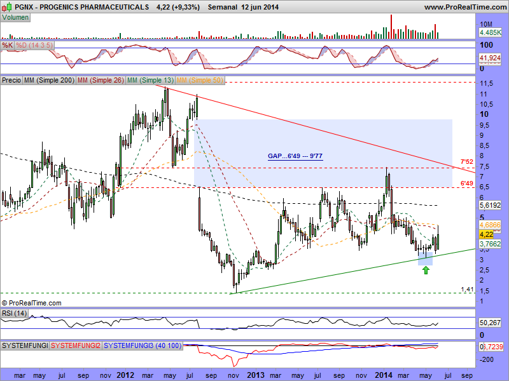
Task: Select the MM (Simple 200) moving average label
Action: pos(49,80)
